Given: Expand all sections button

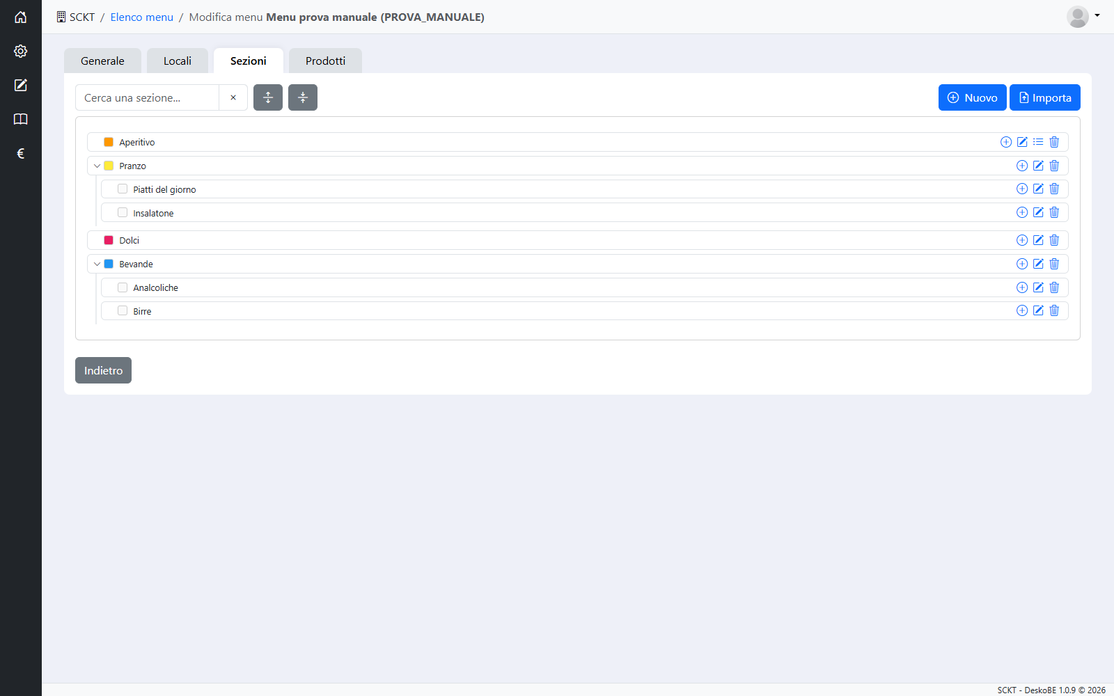Looking at the screenshot, I should 268,97.
